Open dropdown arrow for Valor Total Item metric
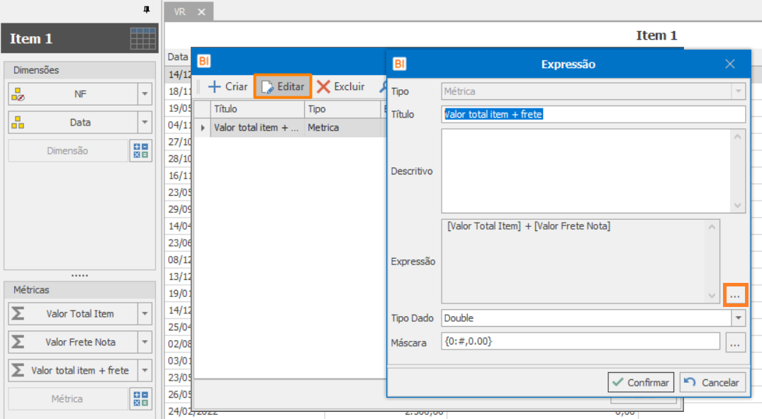The width and height of the screenshot is (762, 419). [x=145, y=314]
